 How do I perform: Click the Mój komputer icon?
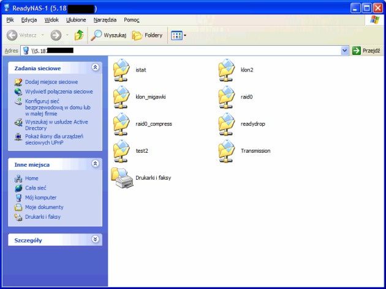pos(18,198)
